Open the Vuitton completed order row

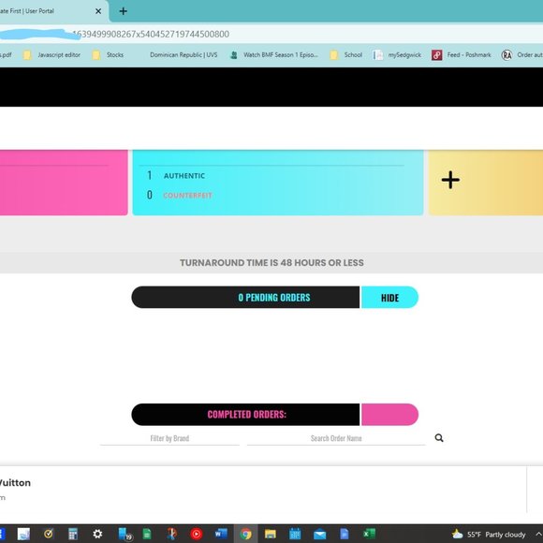(x=263, y=489)
